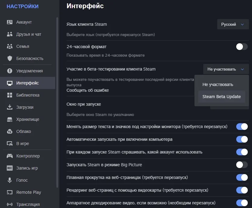Open Уведомления settings
This screenshot has height=208, width=252.
pos(28,71)
